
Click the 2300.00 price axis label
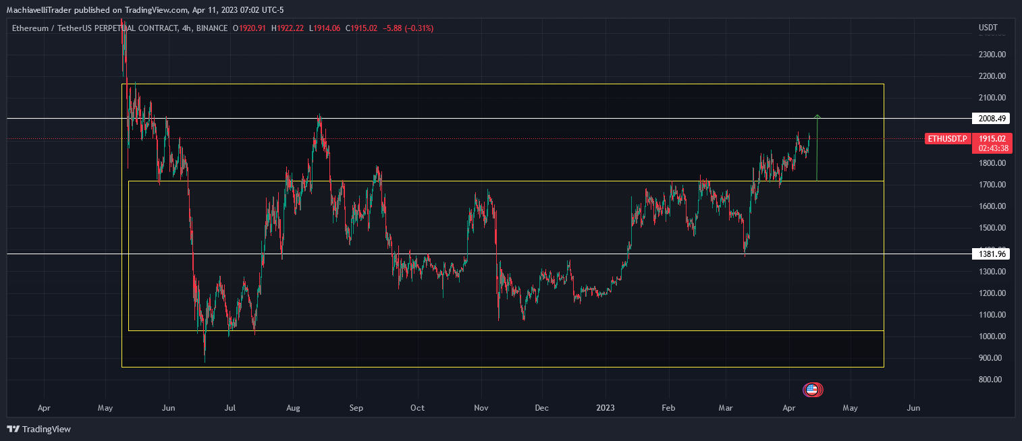pyautogui.click(x=992, y=55)
